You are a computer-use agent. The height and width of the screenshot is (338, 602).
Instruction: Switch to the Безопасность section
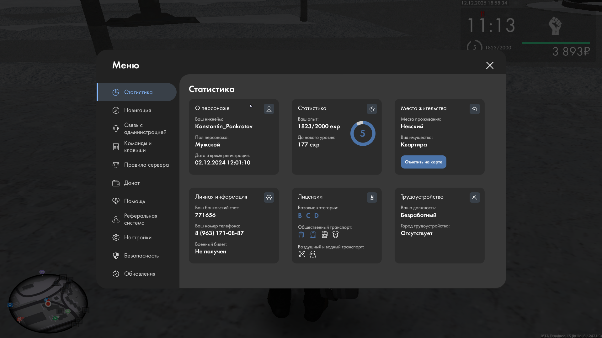coord(141,256)
